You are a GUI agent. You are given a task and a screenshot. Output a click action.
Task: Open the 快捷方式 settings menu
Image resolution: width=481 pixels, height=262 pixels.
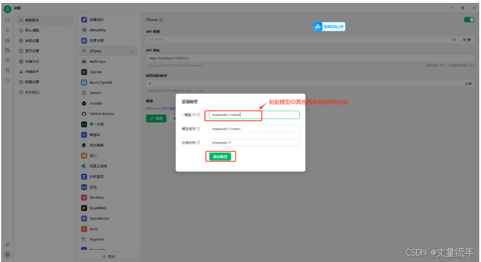(45, 61)
